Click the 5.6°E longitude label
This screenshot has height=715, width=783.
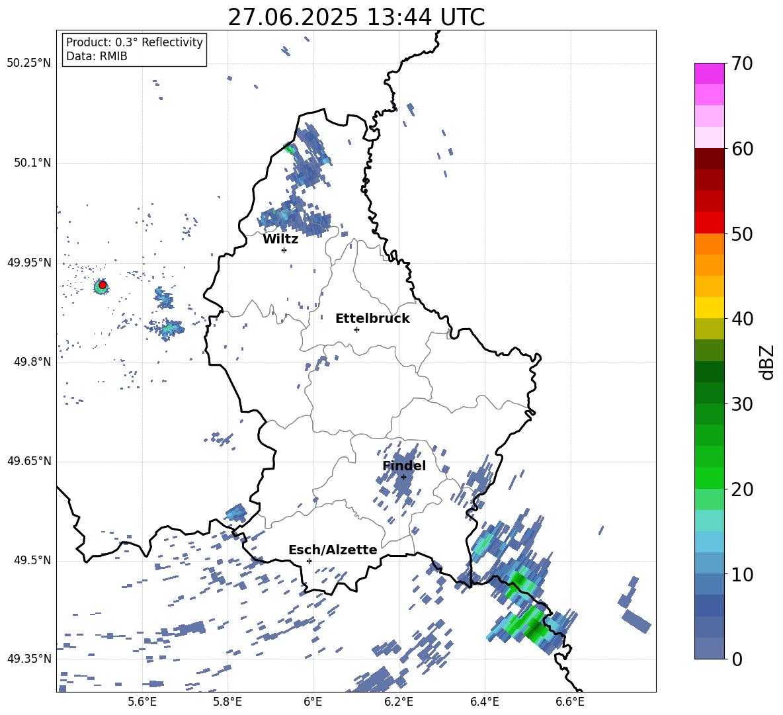142,702
